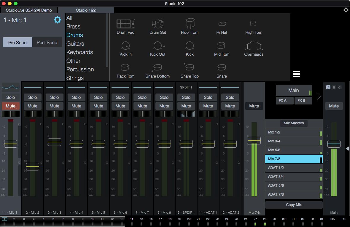Switch icon browser to list view

296,74
